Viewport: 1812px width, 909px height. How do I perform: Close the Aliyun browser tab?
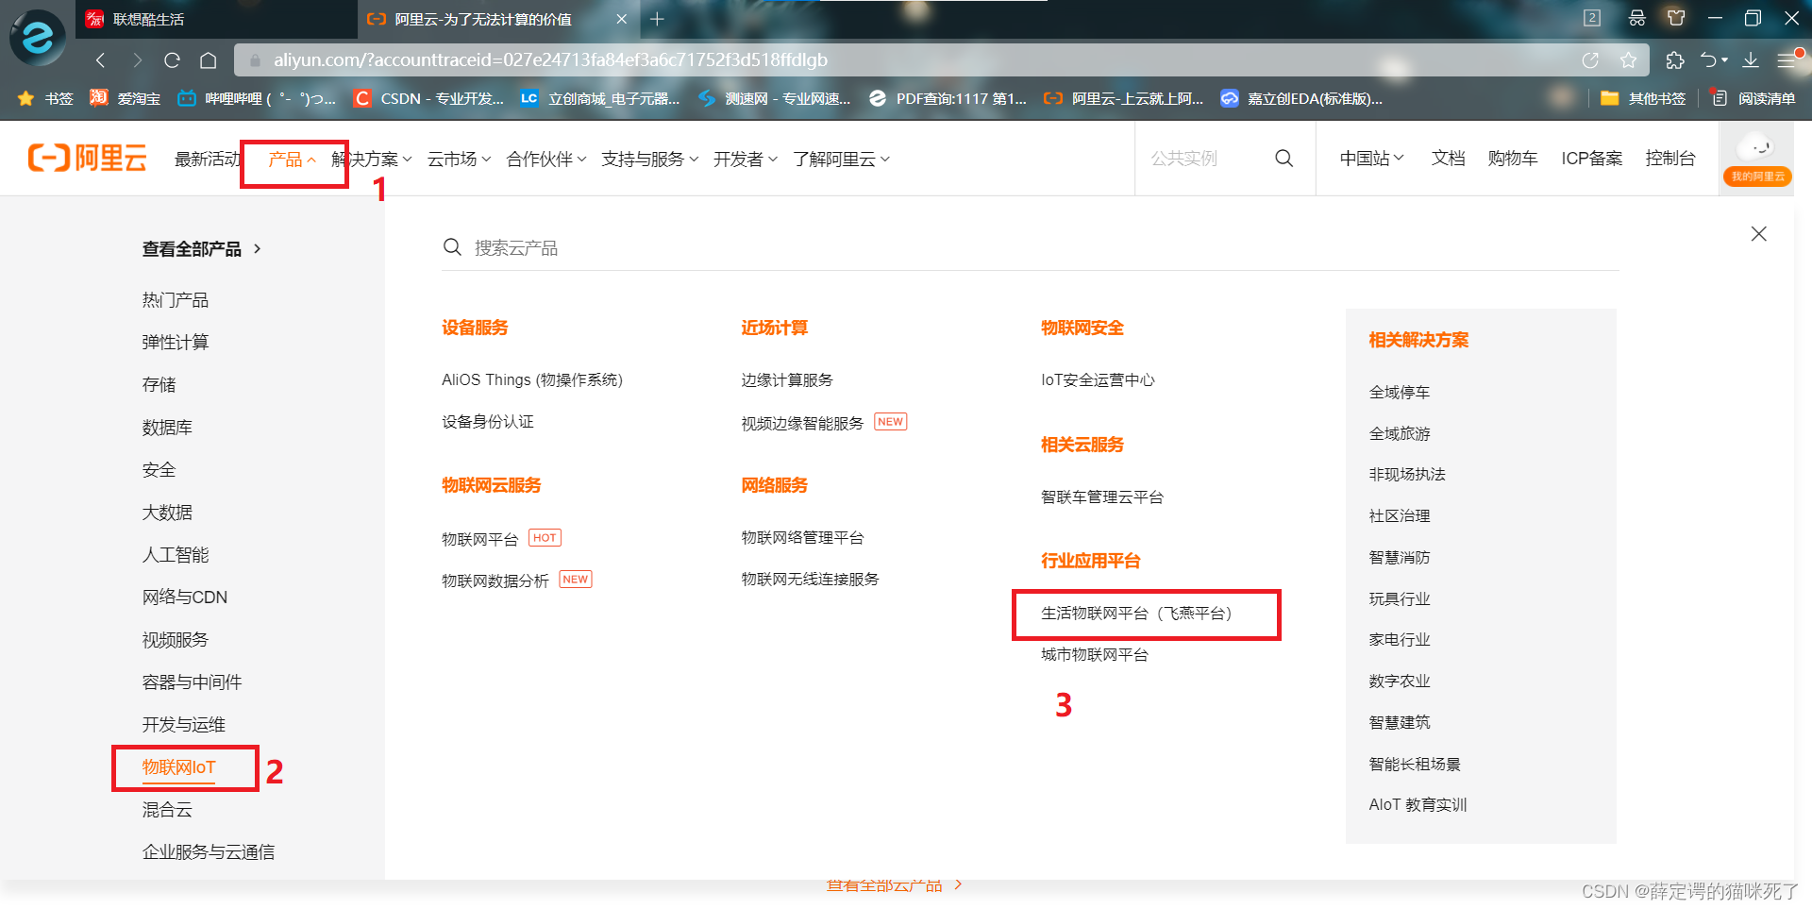click(621, 19)
